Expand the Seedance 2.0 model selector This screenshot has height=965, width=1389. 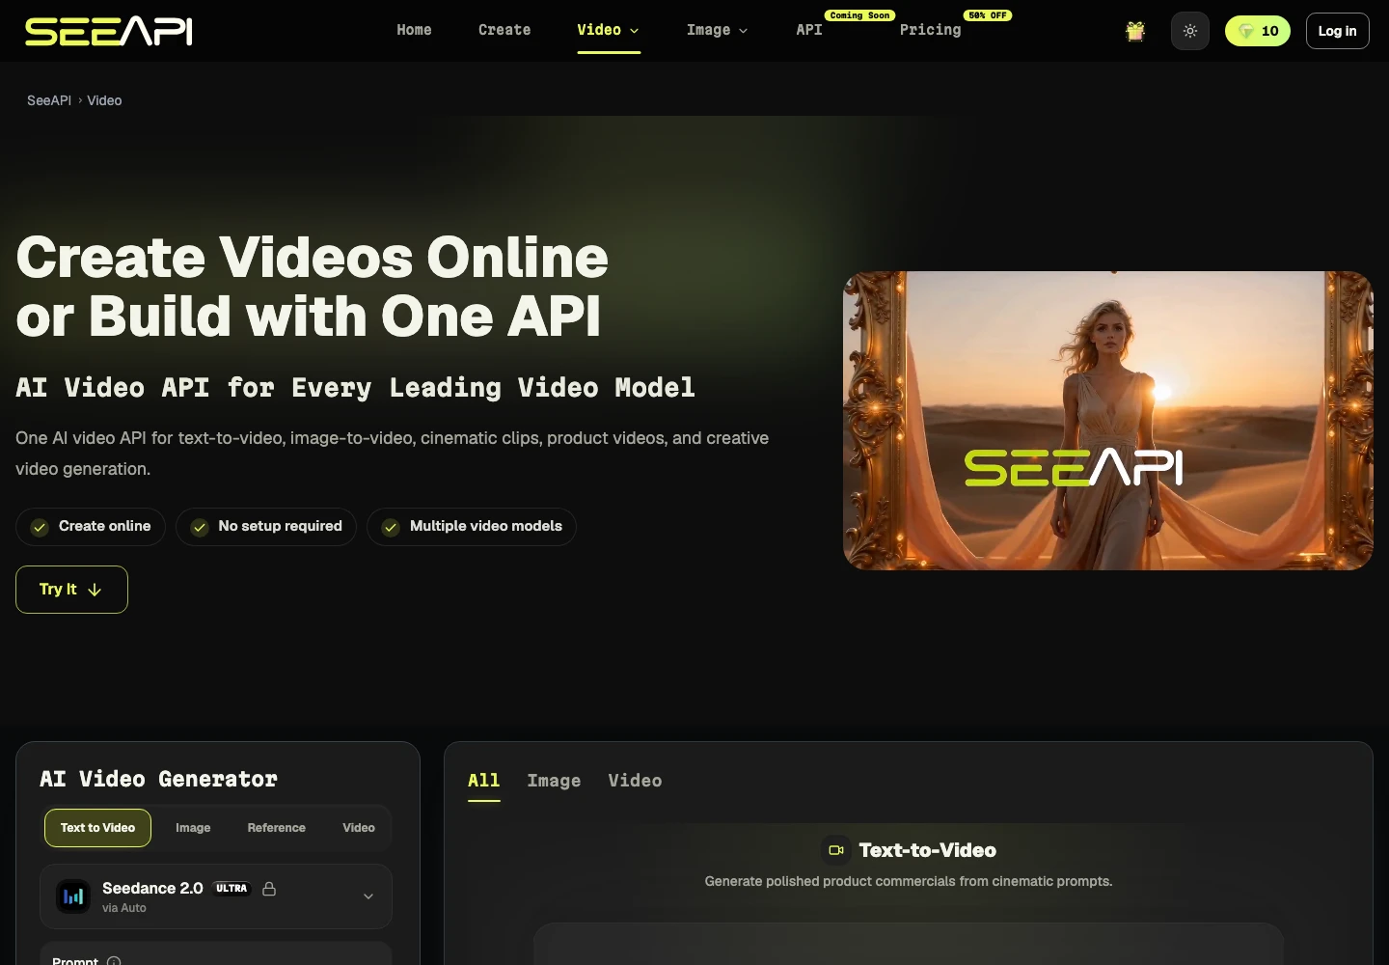[x=216, y=896]
